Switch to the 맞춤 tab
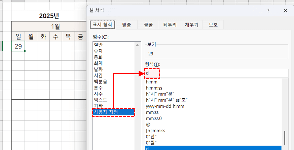The image size is (294, 150). (x=126, y=25)
